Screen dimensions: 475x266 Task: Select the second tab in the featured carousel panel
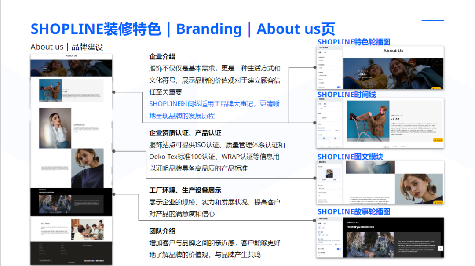325,52
